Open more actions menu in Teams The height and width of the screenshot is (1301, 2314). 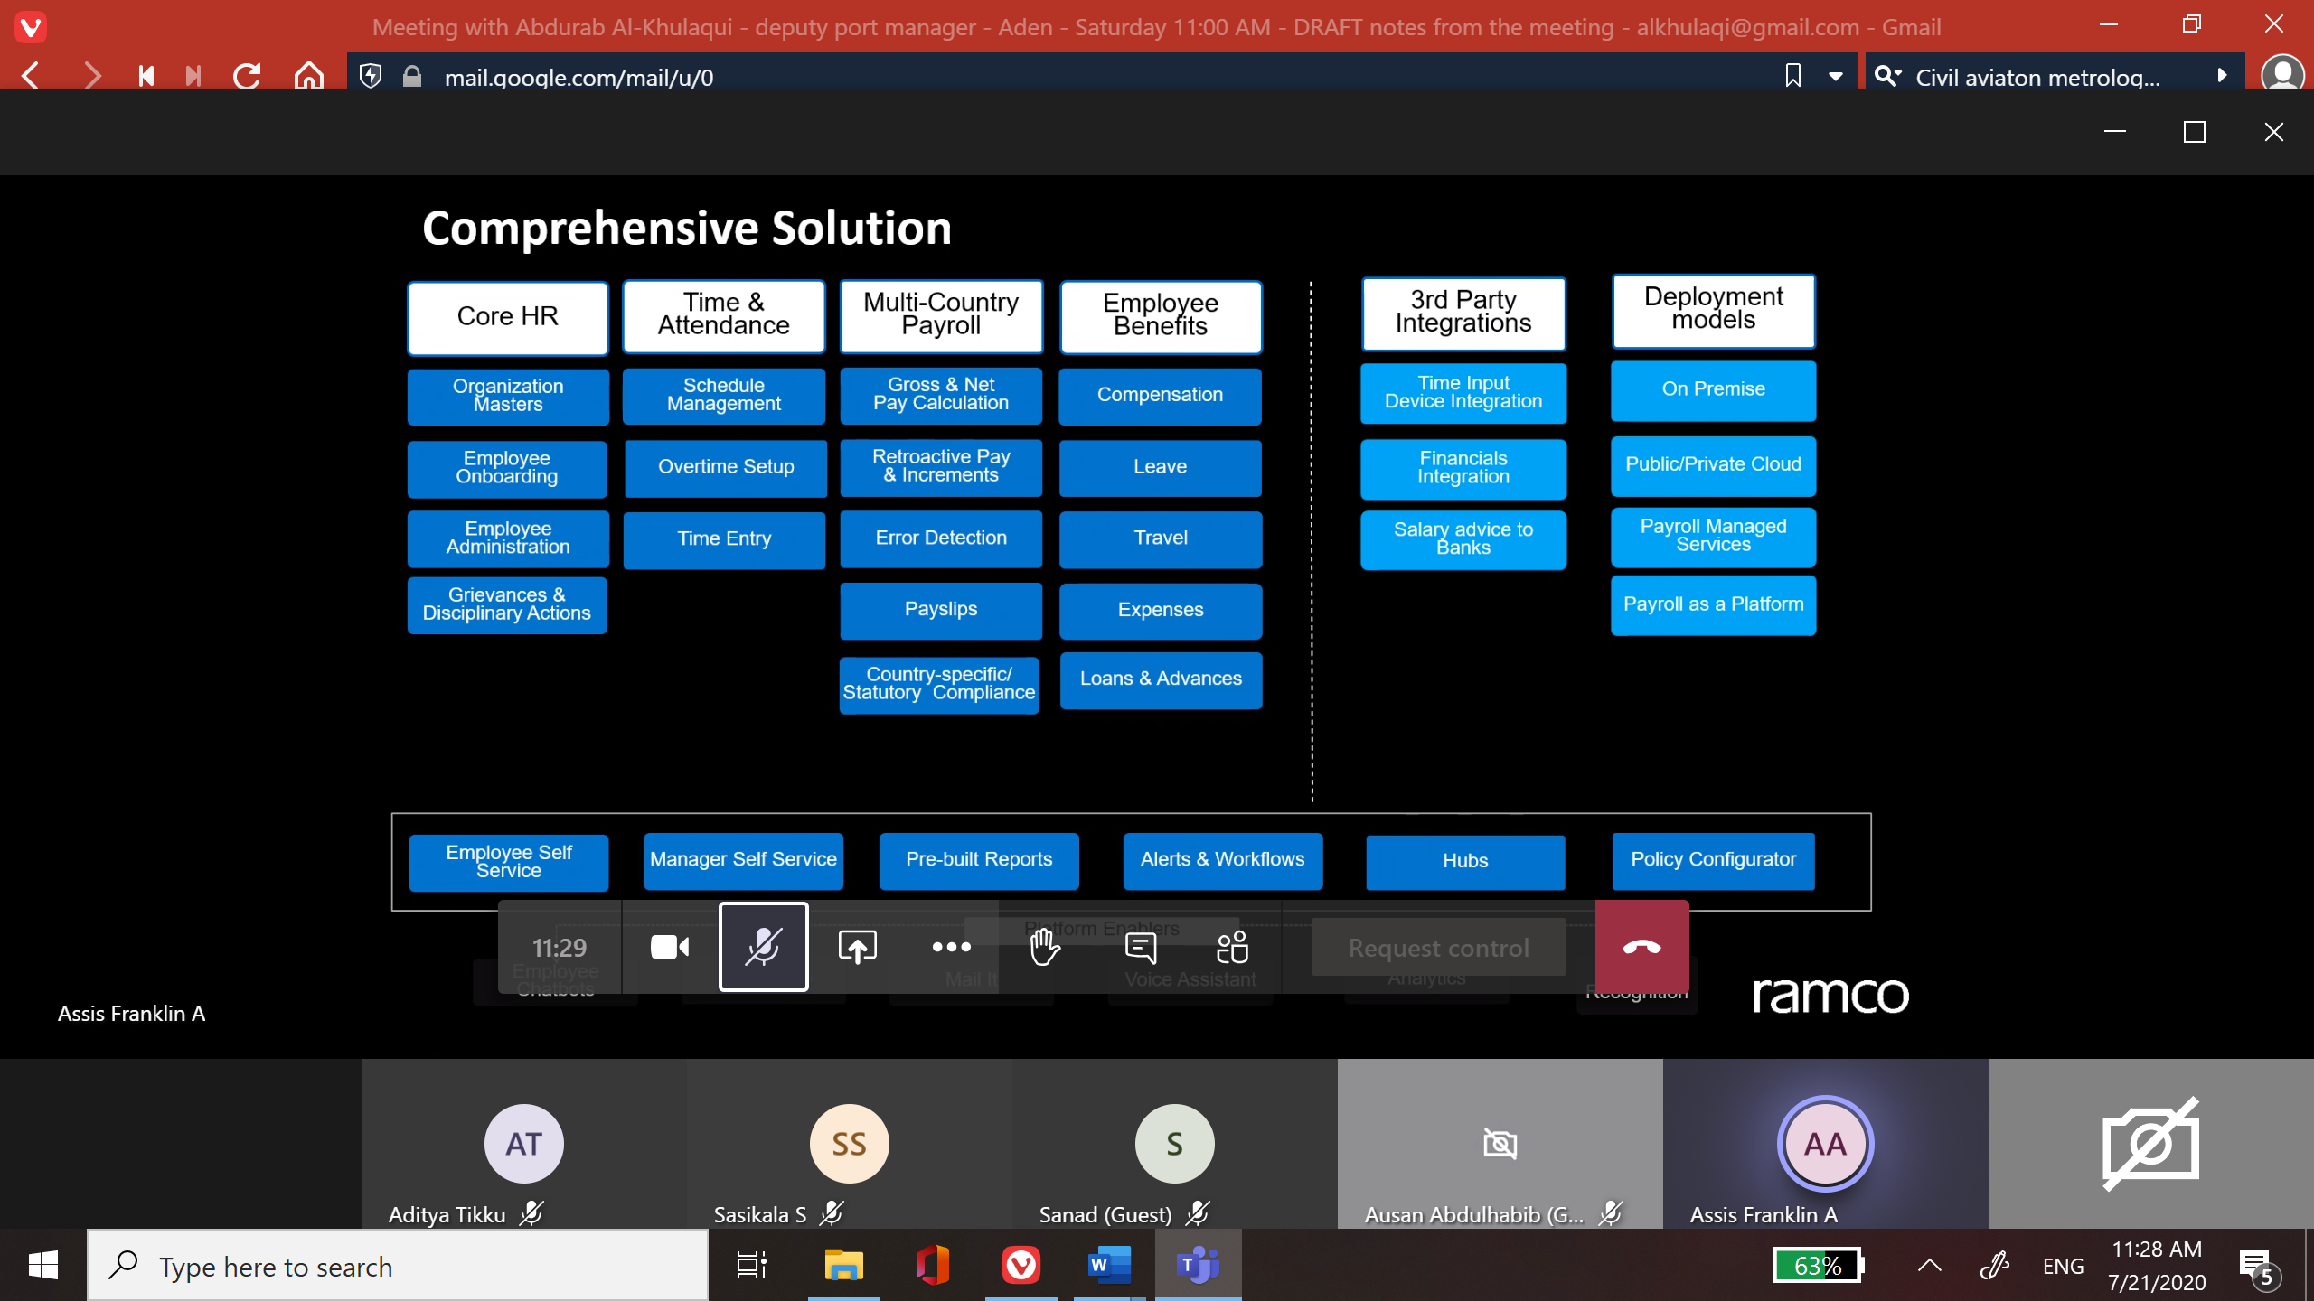click(x=951, y=947)
